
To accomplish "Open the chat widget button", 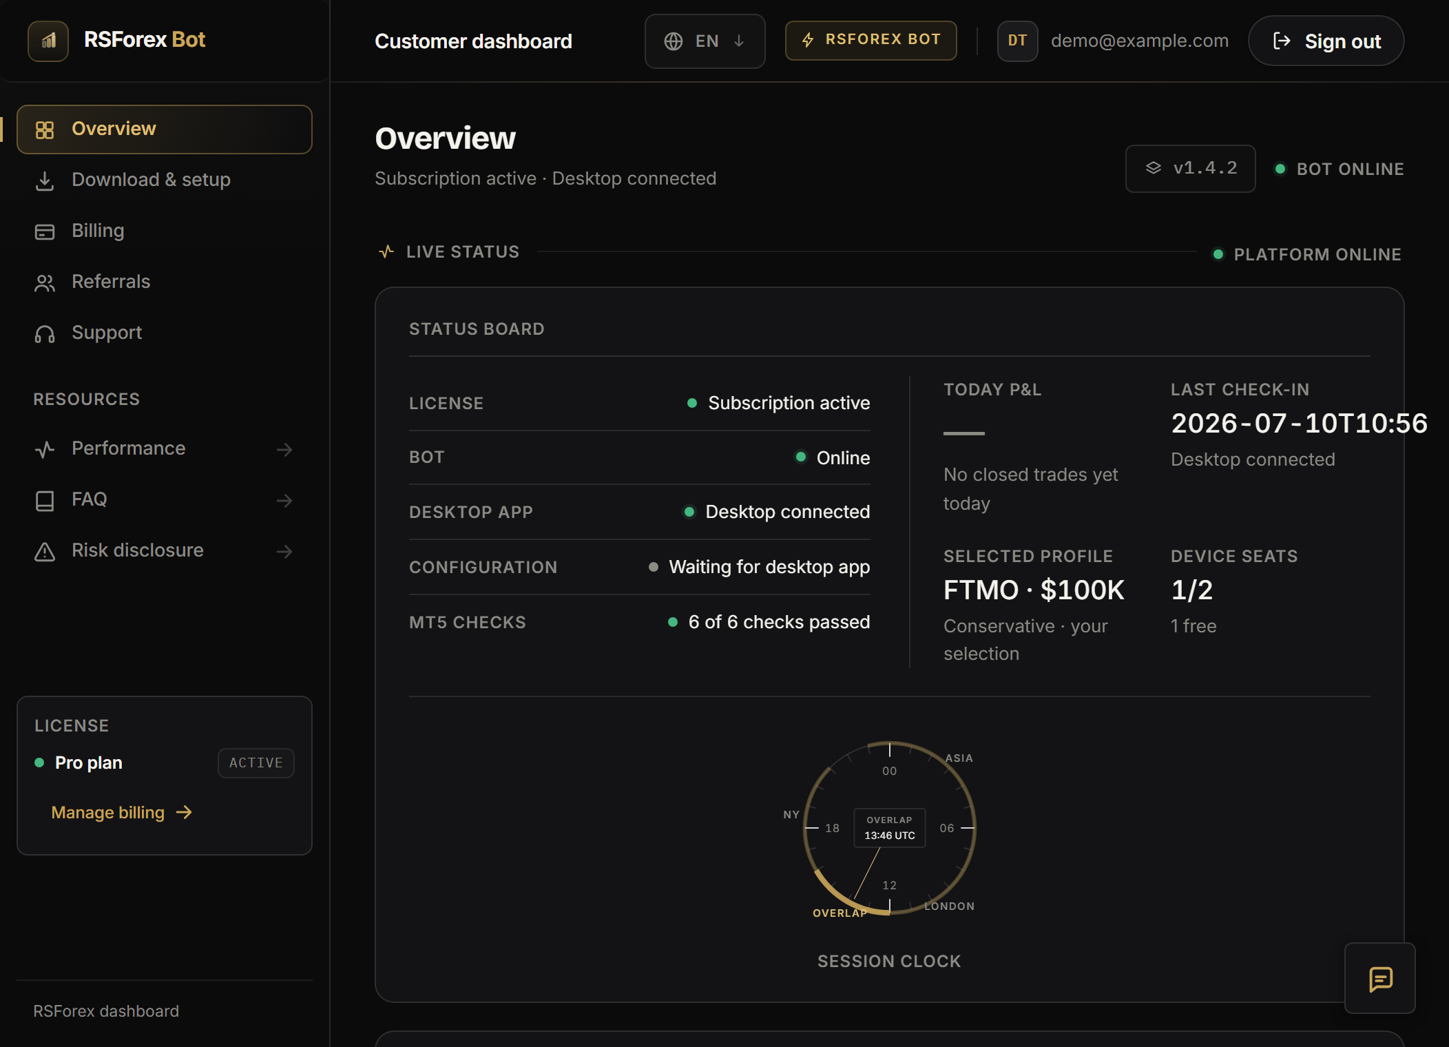I will 1380,978.
